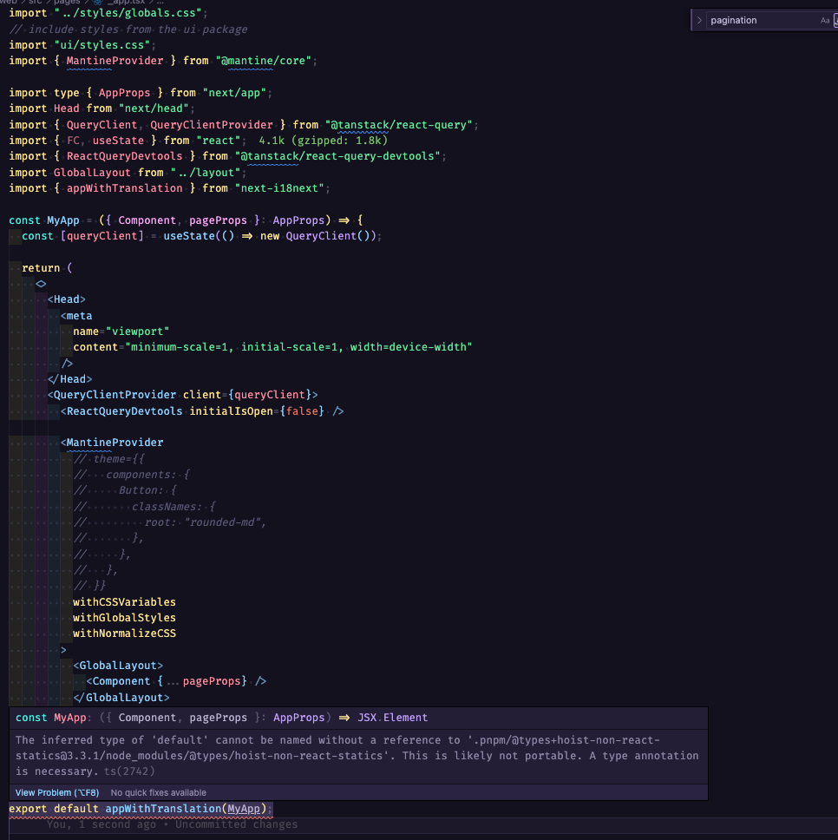838x840 pixels.
Task: Toggle the Match Case "Aa" option
Action: (825, 20)
